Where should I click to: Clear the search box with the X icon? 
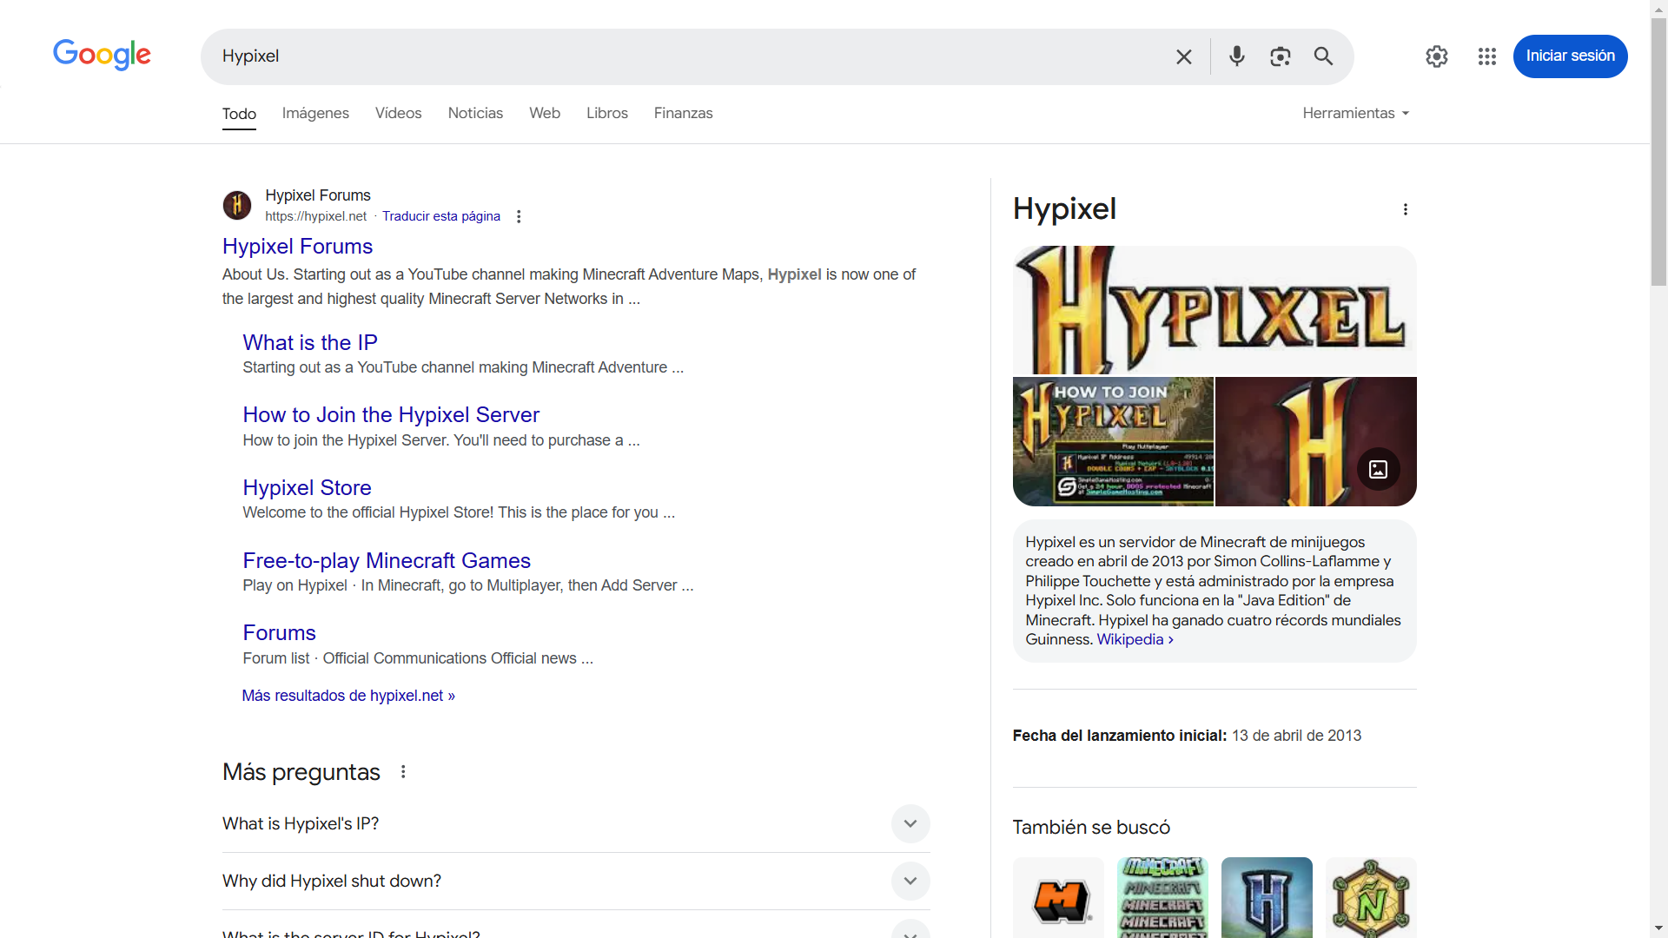click(x=1183, y=56)
